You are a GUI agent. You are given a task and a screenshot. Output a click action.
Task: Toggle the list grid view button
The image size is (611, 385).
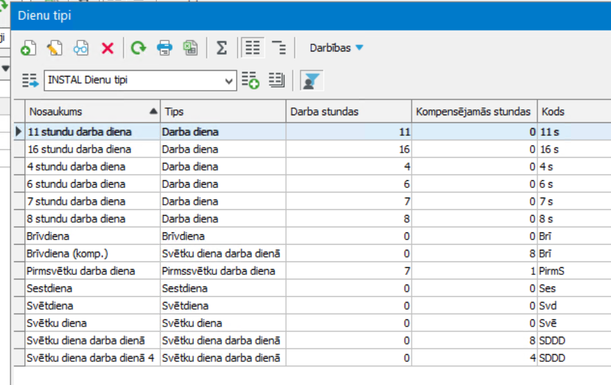pyautogui.click(x=253, y=48)
